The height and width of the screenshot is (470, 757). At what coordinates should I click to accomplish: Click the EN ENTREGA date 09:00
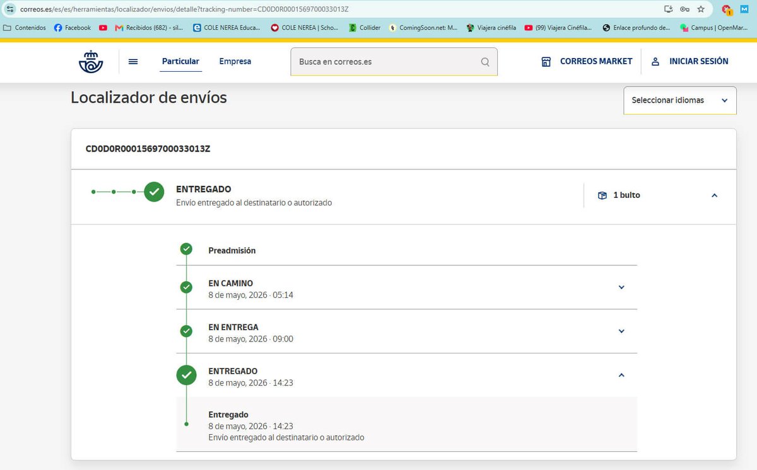[x=251, y=339]
